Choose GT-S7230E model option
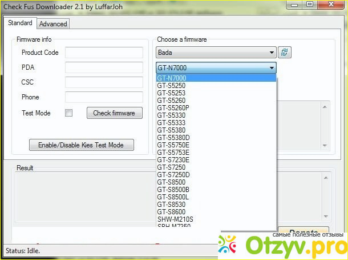Image resolution: width=348 pixels, height=260 pixels. click(173, 160)
